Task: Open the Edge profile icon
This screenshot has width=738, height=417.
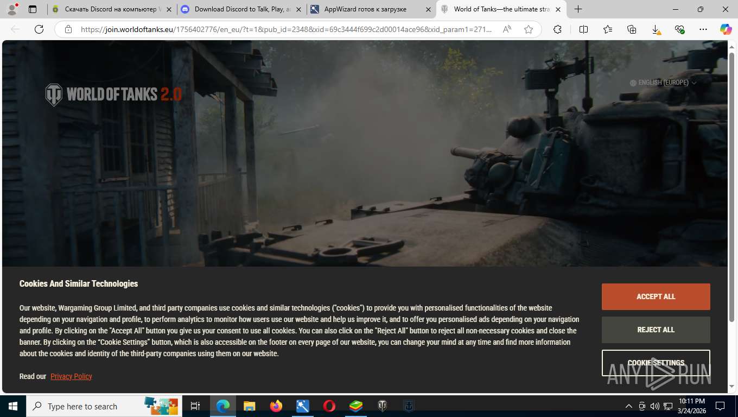Action: (11, 9)
